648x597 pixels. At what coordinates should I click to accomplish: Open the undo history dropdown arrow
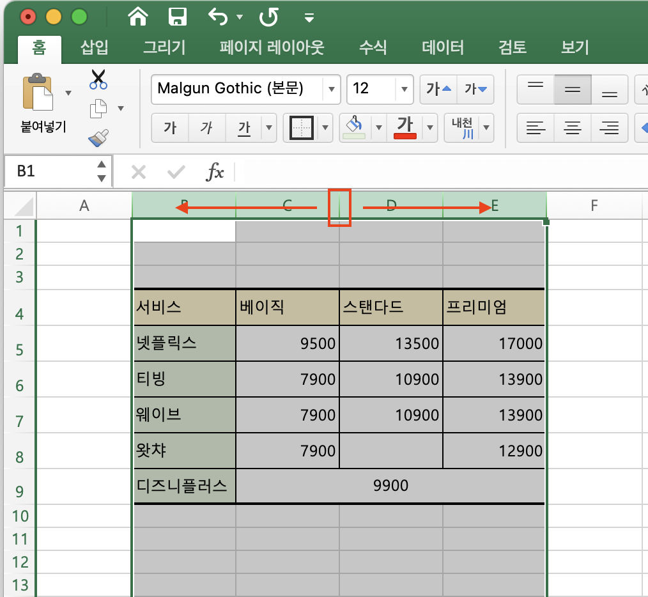240,17
